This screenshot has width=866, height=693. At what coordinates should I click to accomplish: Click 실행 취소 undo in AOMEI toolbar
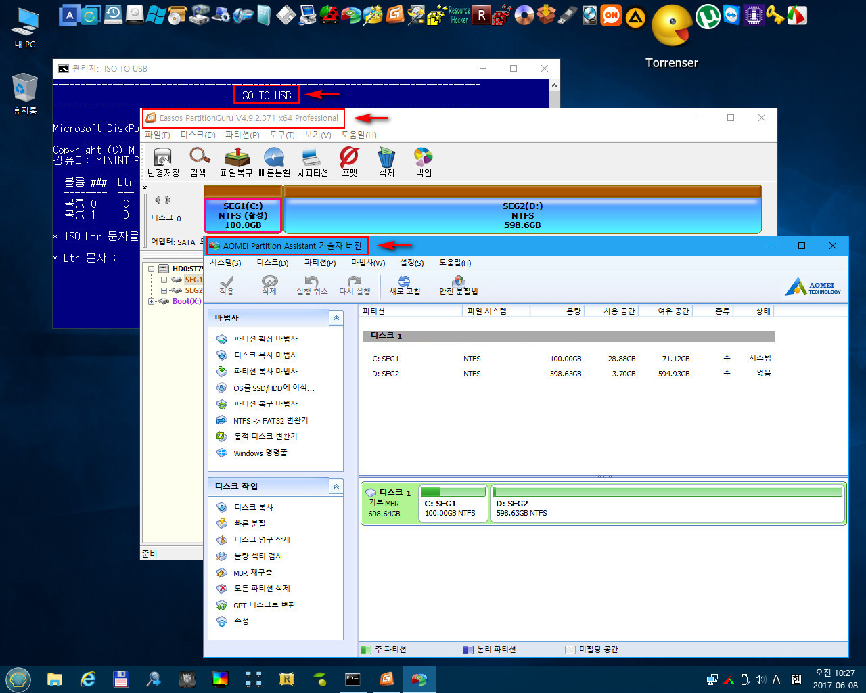(312, 285)
